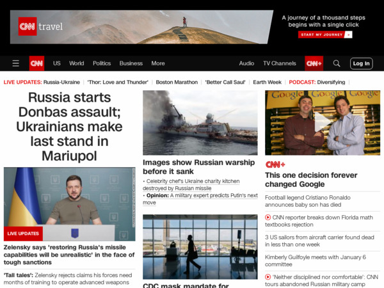Open the Cristiano Ronaldo baby son story
This screenshot has width=384, height=288.
(308, 201)
